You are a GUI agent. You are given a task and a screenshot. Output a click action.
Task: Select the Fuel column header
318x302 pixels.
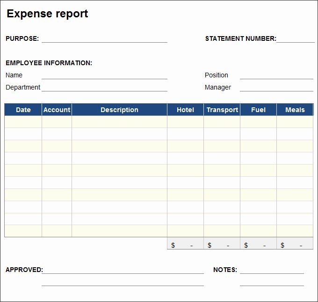pyautogui.click(x=258, y=110)
